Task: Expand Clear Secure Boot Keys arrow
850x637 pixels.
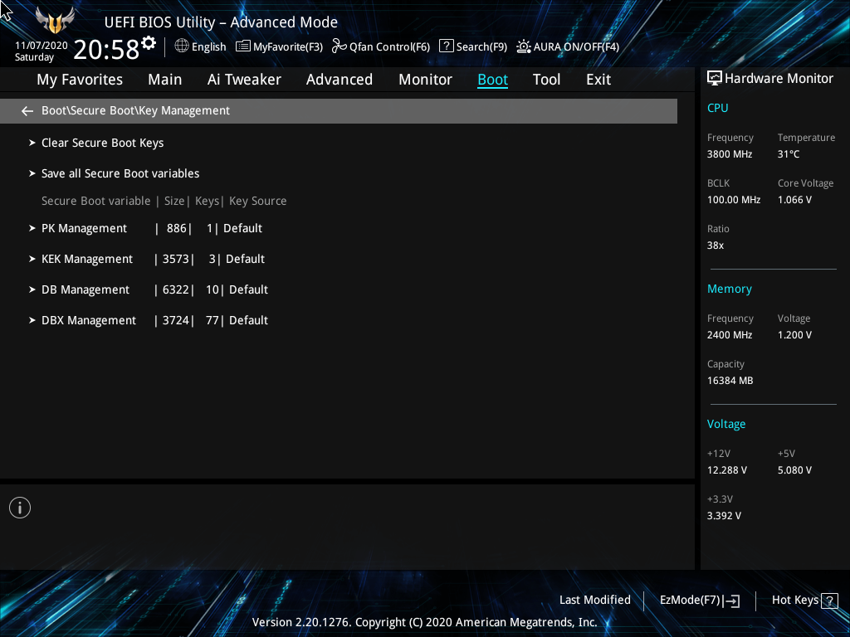Action: [x=32, y=143]
